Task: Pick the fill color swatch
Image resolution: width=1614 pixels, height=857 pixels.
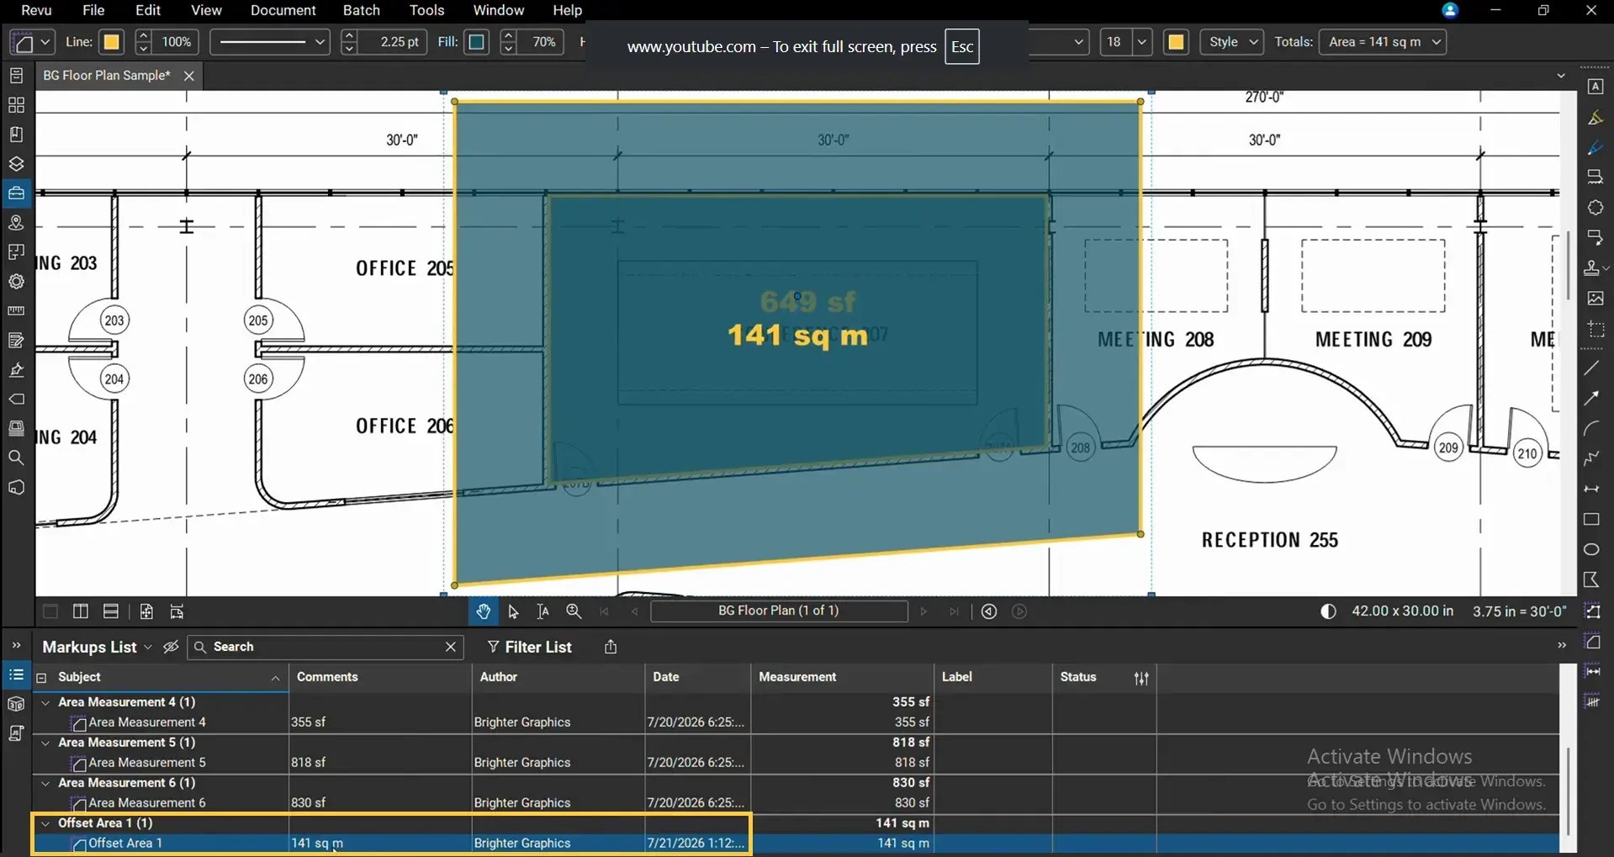Action: pyautogui.click(x=476, y=42)
